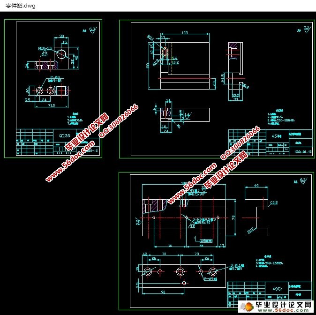
Task: Click the 48 height dimension
Action: coord(76,58)
